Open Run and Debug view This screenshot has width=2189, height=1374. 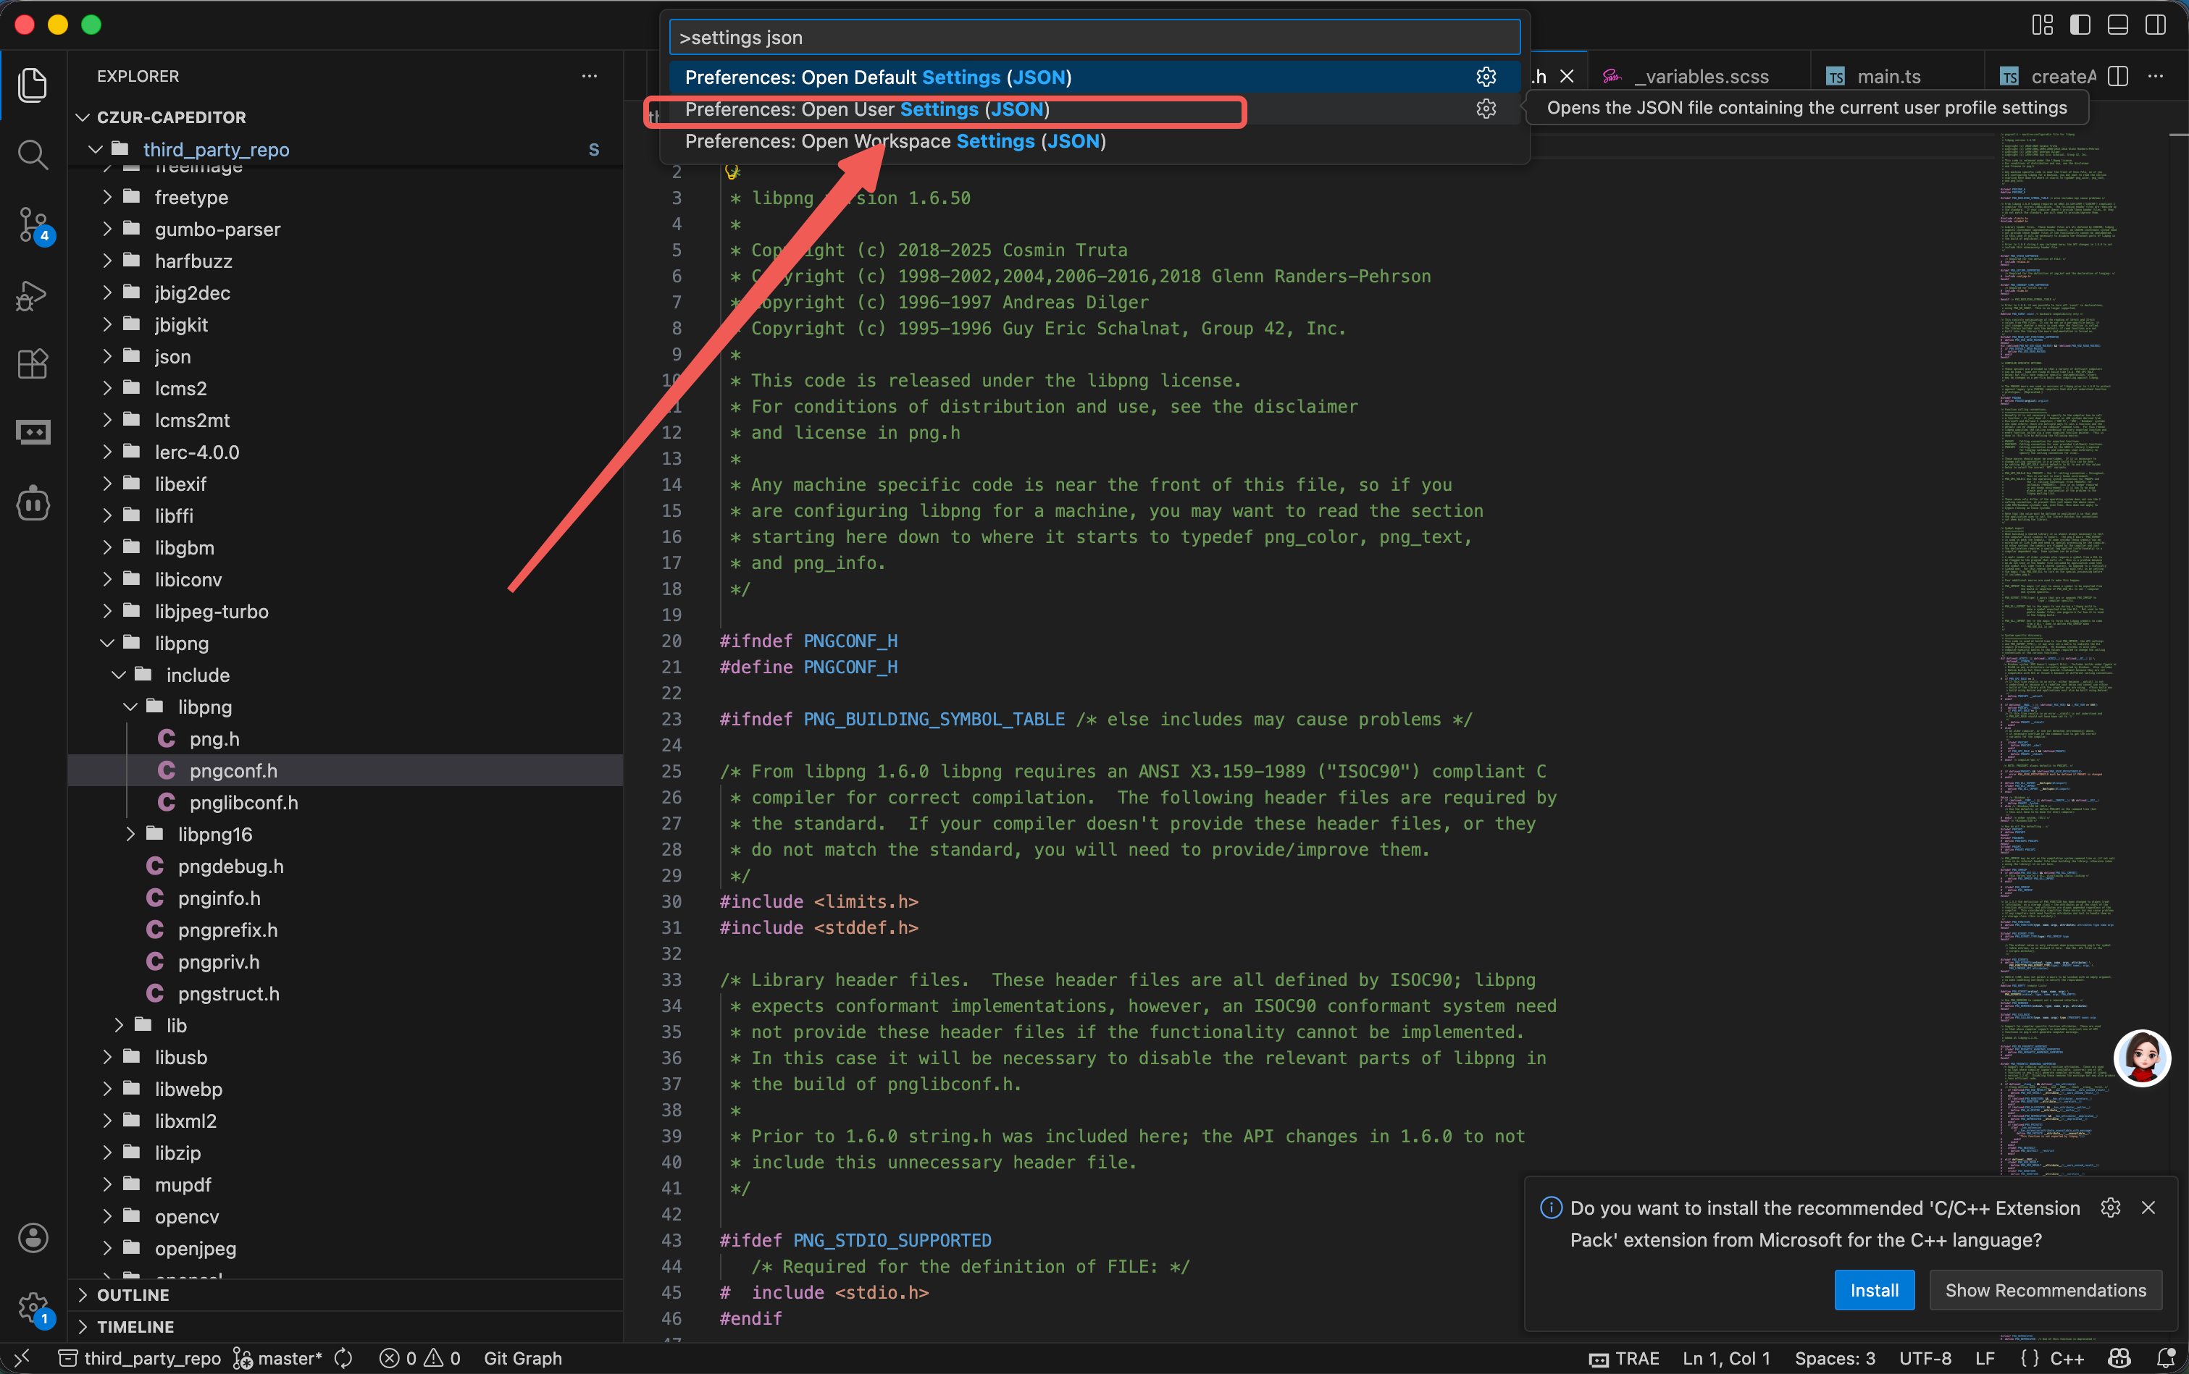(33, 295)
